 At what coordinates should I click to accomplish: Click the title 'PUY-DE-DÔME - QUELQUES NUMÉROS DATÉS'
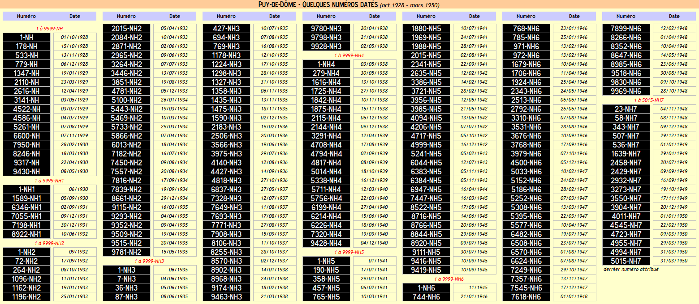tap(318, 5)
